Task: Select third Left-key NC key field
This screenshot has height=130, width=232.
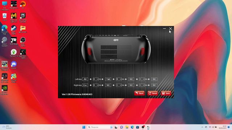Action: [131, 79]
